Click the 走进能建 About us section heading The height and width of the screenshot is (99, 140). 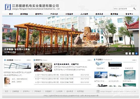(x=13, y=60)
